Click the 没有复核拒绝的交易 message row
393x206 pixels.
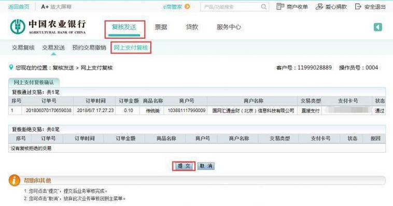coord(197,148)
